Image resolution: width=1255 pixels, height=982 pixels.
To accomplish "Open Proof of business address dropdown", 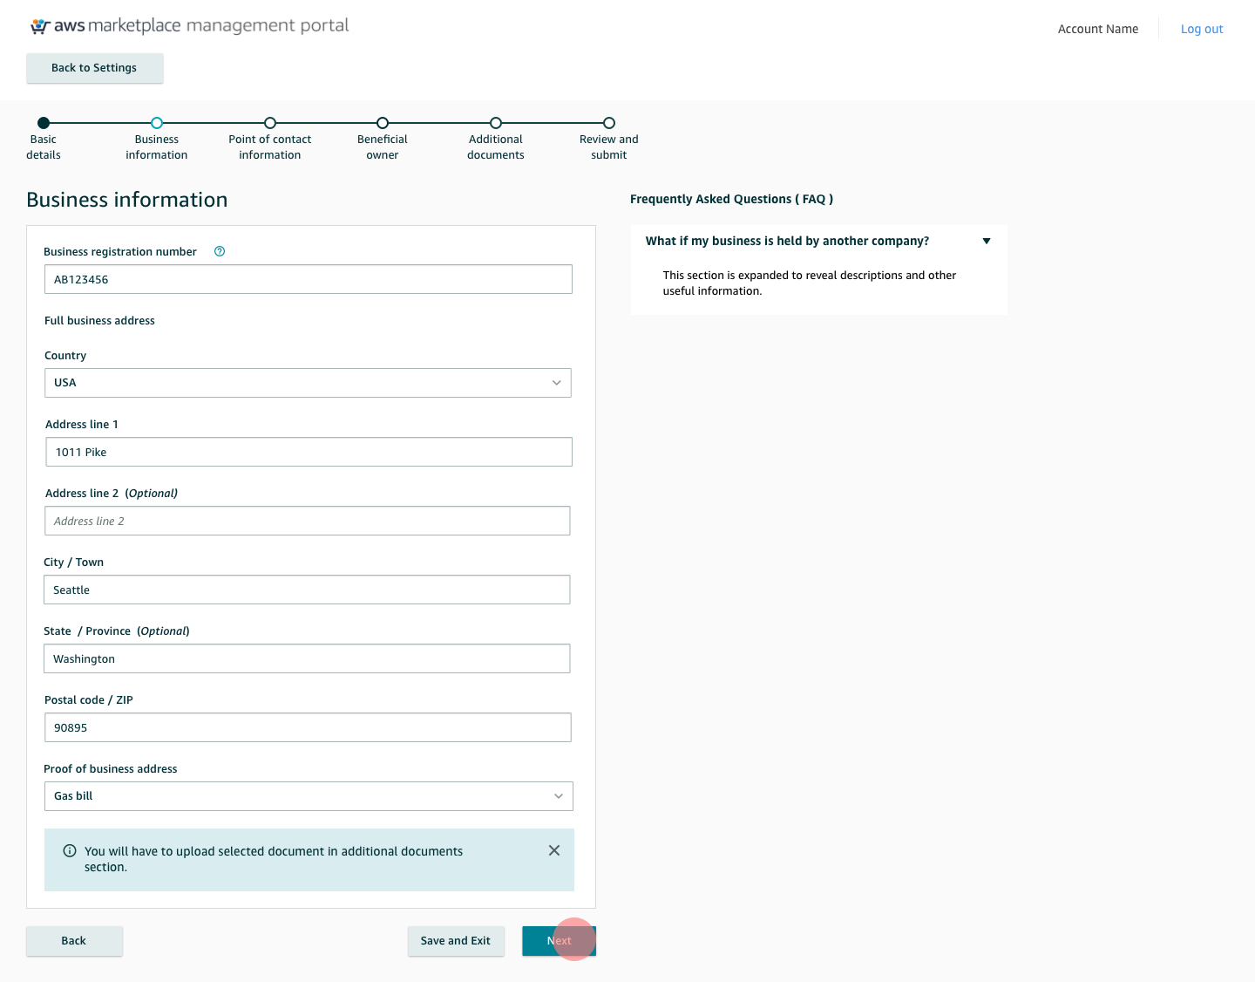I will [309, 796].
